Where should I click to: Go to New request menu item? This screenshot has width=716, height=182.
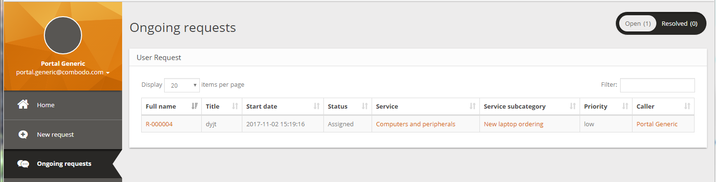[63, 134]
